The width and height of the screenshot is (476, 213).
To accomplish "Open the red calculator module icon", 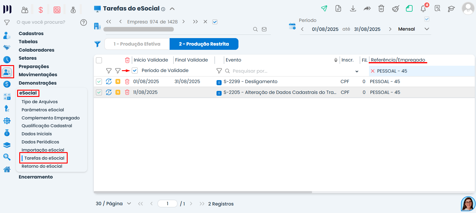I will coord(57,10).
